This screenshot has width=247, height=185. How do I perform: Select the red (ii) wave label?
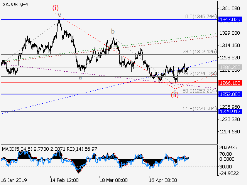[175, 94]
